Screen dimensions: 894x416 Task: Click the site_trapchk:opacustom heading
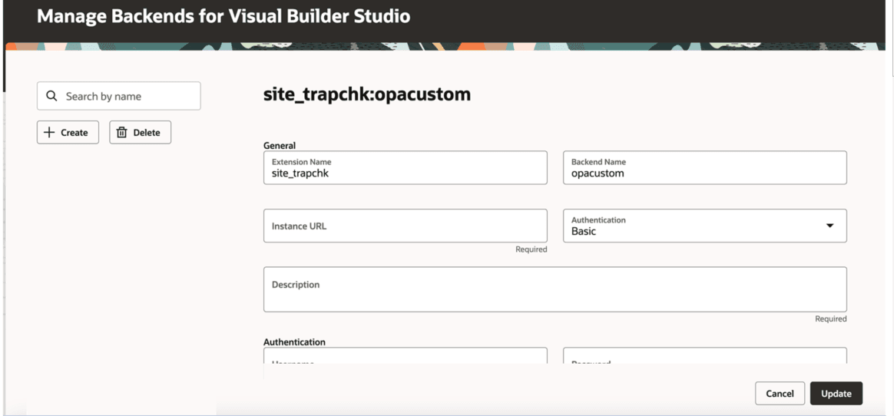click(x=367, y=94)
